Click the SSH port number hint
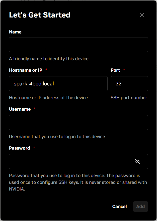The width and height of the screenshot is (157, 221). click(x=129, y=98)
